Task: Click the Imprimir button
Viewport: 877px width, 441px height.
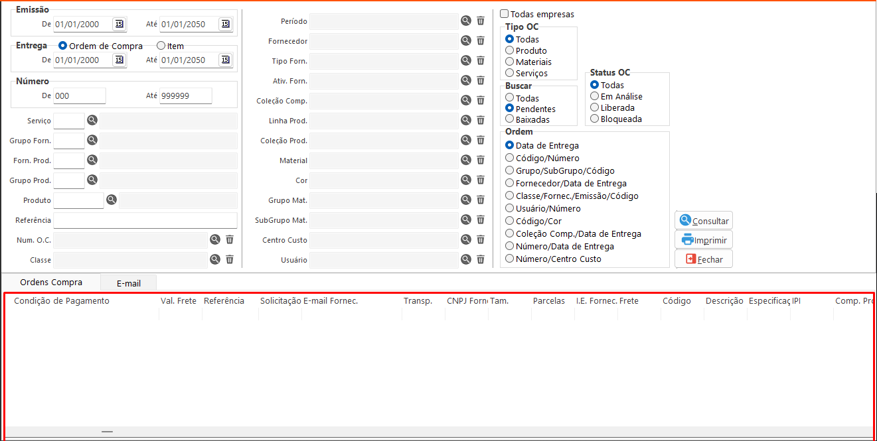Action: click(x=704, y=240)
